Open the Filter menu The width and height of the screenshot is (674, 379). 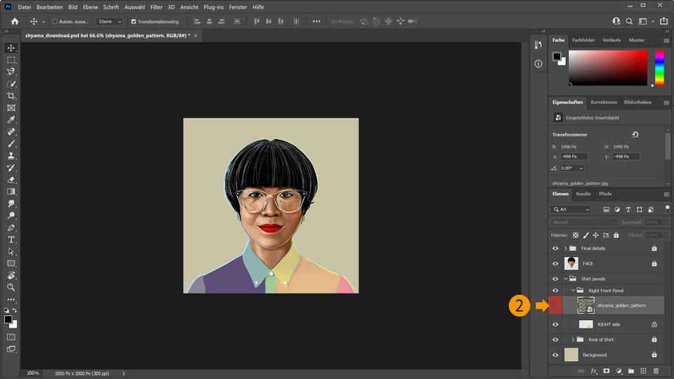(156, 7)
